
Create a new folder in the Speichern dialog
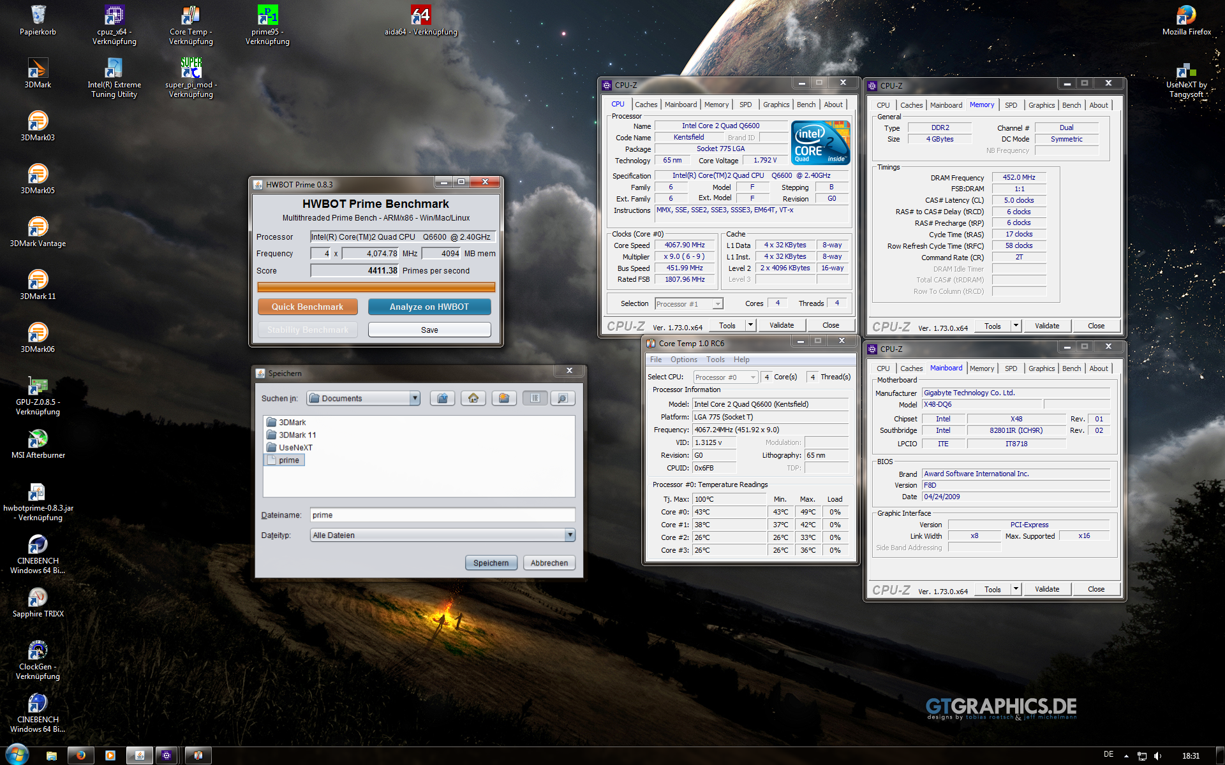point(503,398)
